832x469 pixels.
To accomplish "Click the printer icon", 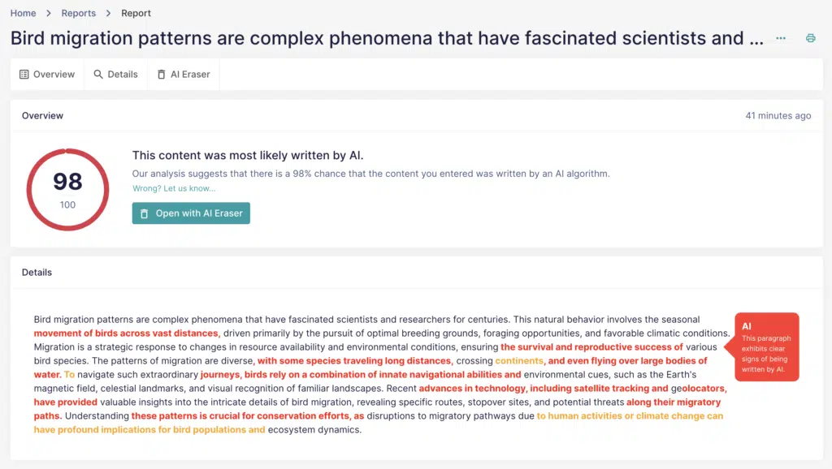I will [x=810, y=38].
